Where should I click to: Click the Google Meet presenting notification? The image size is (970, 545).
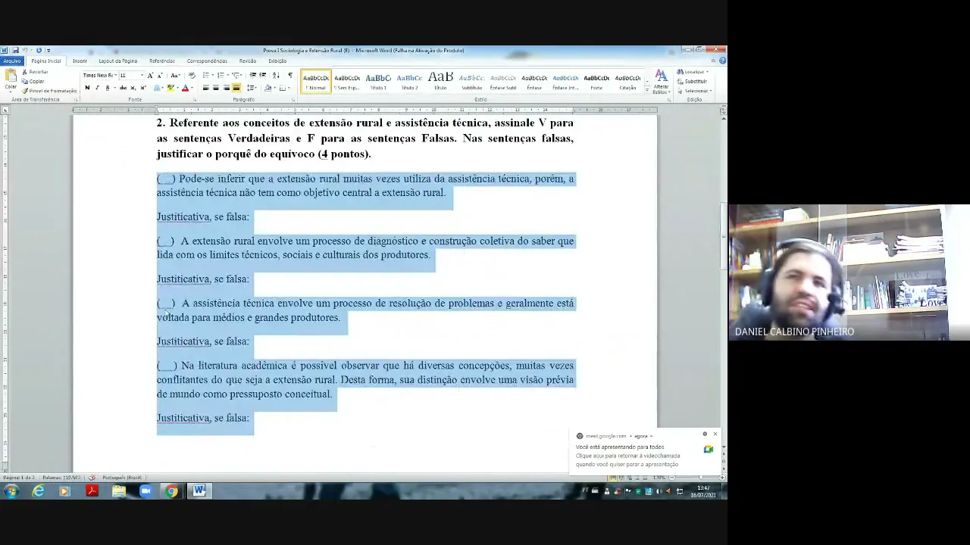(x=644, y=452)
